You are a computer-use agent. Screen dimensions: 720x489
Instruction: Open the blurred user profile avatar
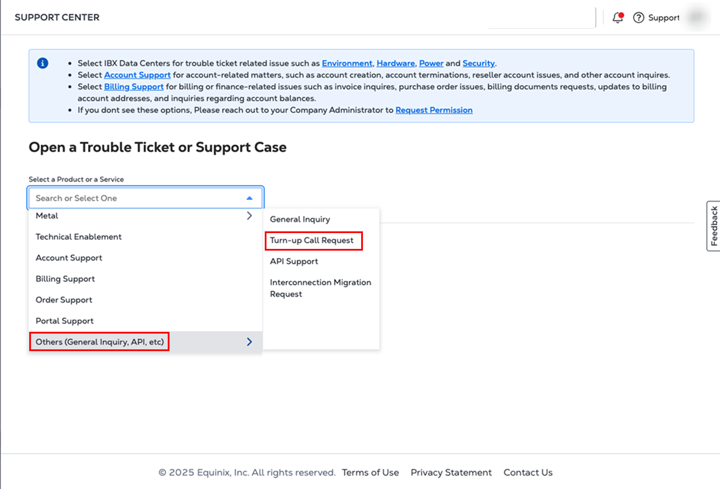coord(695,18)
